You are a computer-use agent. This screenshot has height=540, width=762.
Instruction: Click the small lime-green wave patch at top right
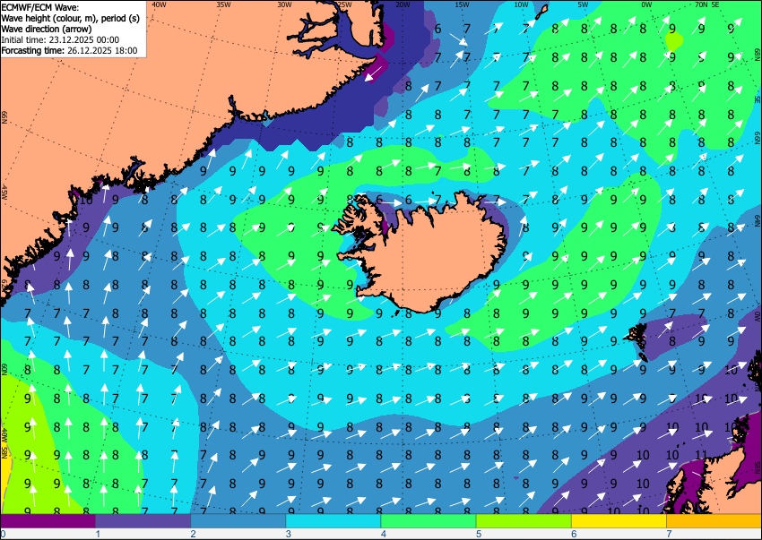(673, 41)
